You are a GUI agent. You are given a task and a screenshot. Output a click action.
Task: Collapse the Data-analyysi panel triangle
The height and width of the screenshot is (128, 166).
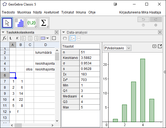click(x=64, y=32)
